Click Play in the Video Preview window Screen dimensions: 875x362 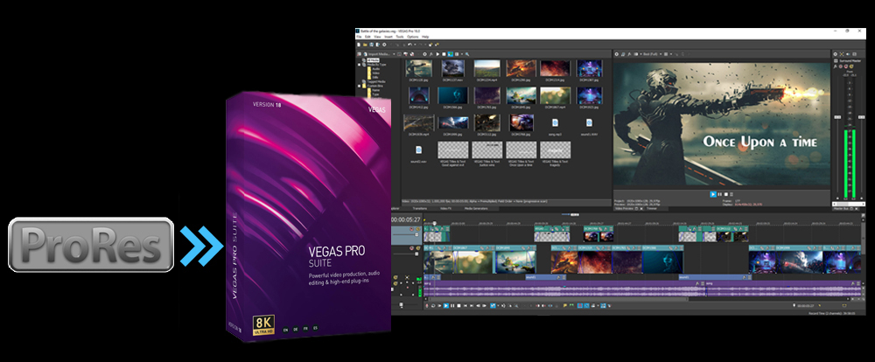pyautogui.click(x=713, y=194)
